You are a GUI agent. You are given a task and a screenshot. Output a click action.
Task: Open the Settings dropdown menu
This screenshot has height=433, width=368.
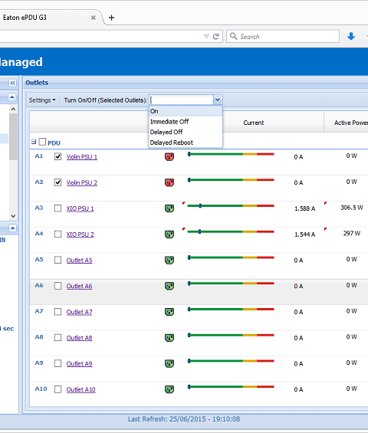42,100
